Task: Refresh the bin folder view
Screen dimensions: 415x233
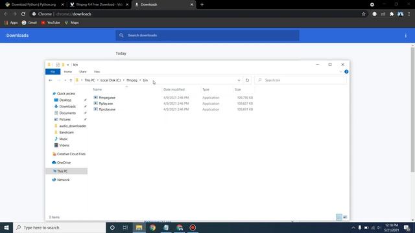Action: point(247,80)
